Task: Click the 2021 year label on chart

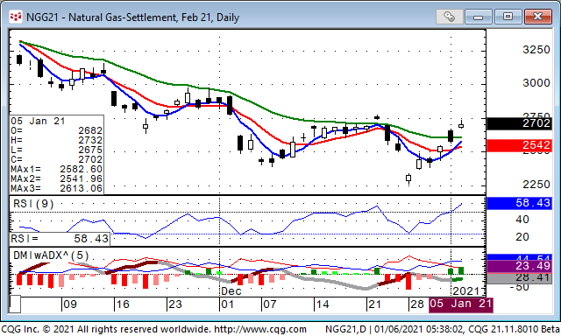Action: click(x=466, y=291)
